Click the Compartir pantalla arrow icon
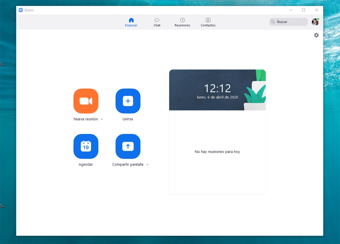Screen dimensions: 340x244 128,146
